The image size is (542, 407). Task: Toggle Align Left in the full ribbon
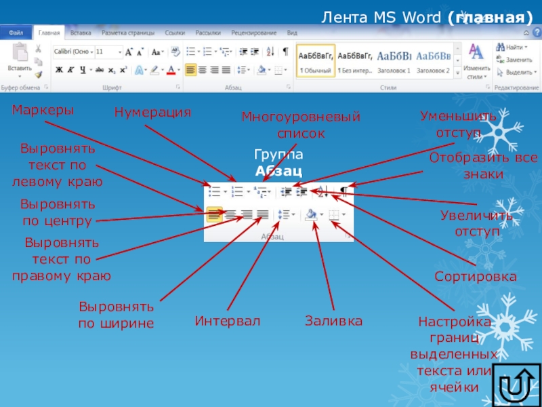(190, 71)
